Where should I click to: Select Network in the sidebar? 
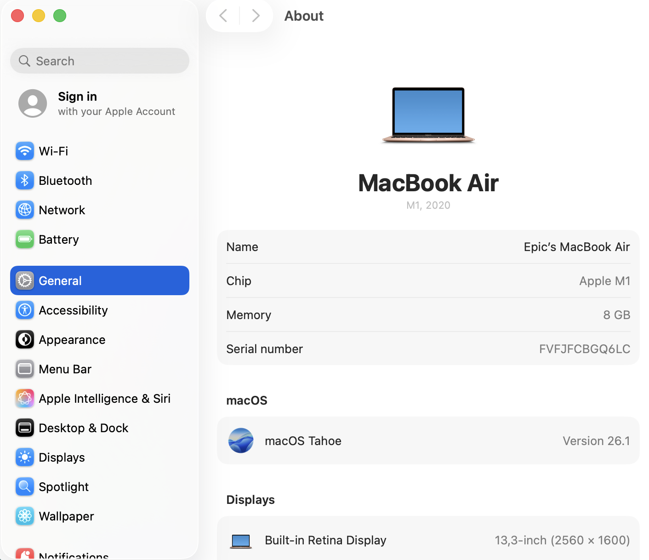coord(100,210)
